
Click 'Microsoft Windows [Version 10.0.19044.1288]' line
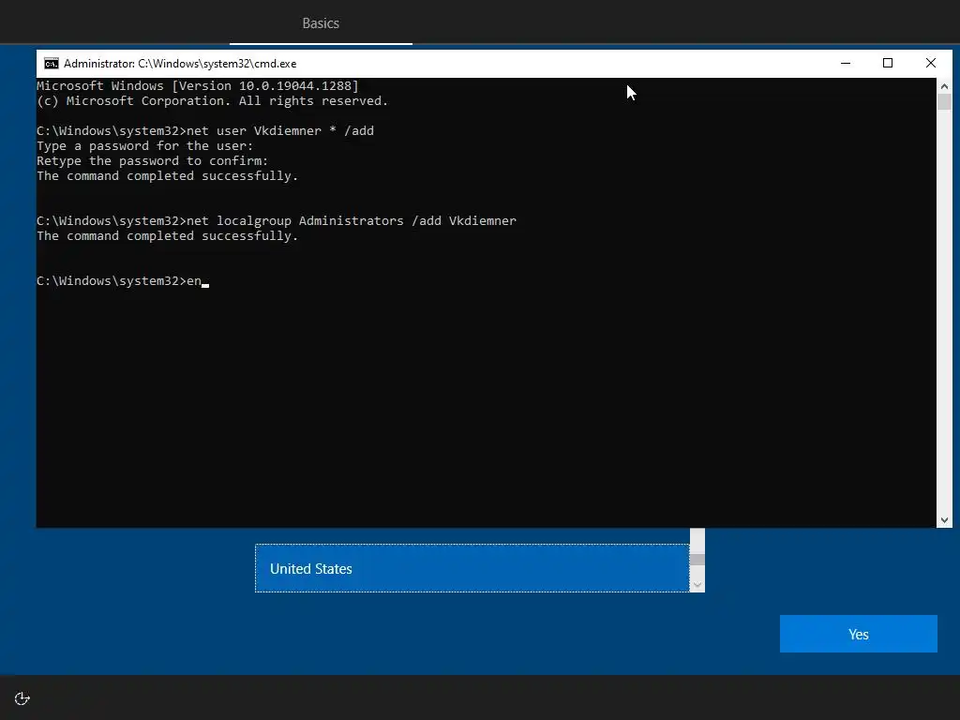pyautogui.click(x=198, y=85)
